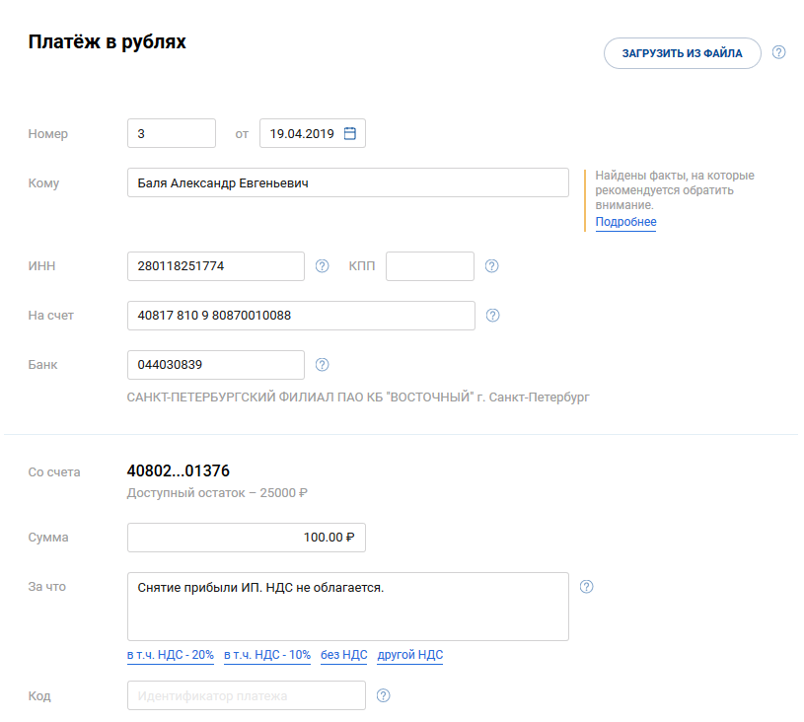Click help icon beside На счет field
Screen dimensions: 804x722
493,316
